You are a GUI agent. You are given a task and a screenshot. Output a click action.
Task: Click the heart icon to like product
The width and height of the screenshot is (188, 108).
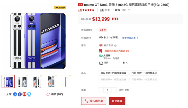tap(48, 94)
